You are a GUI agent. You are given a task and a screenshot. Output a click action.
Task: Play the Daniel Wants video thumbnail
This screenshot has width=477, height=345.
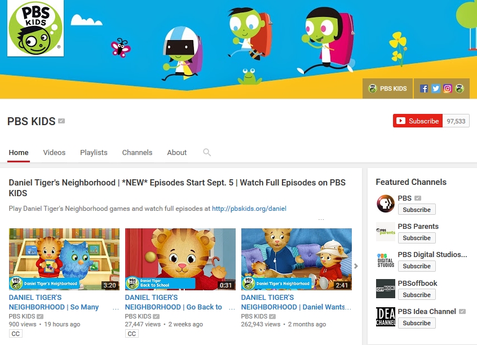point(297,259)
